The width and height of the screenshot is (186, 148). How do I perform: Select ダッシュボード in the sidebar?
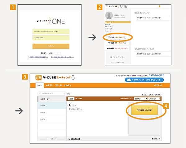click(x=118, y=22)
